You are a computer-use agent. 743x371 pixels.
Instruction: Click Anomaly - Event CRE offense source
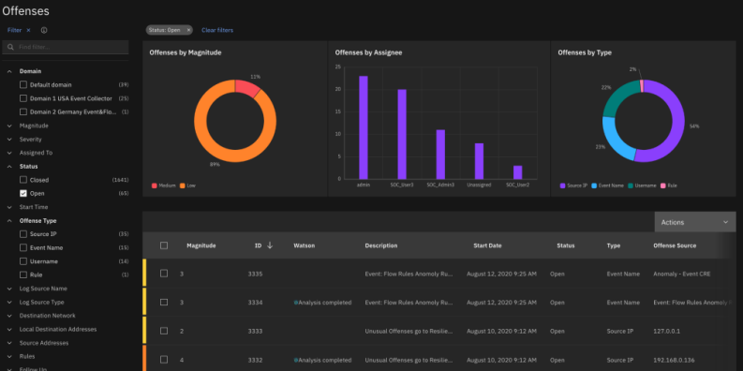coord(681,274)
